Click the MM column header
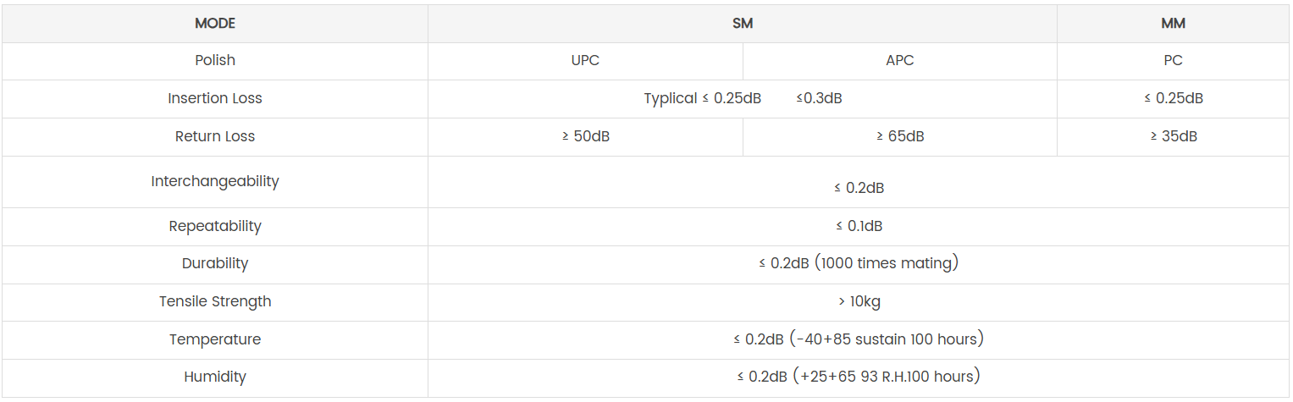This screenshot has height=402, width=1293. click(1173, 24)
